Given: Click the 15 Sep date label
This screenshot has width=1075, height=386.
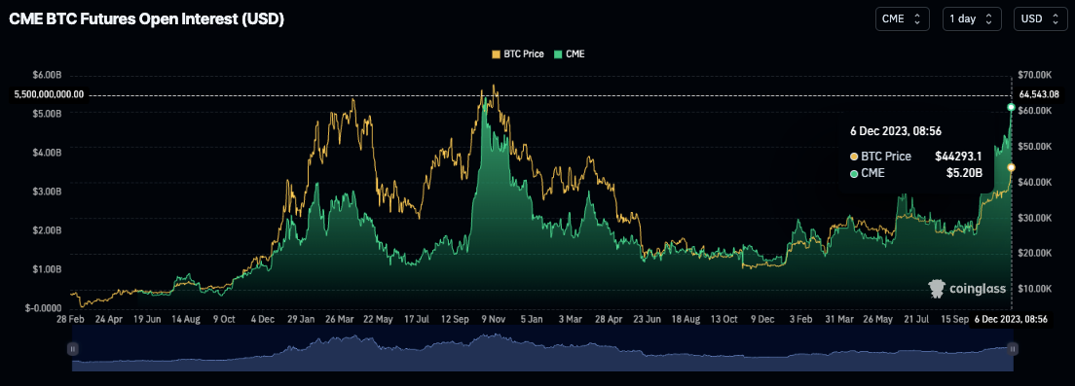Looking at the screenshot, I should click(x=956, y=319).
